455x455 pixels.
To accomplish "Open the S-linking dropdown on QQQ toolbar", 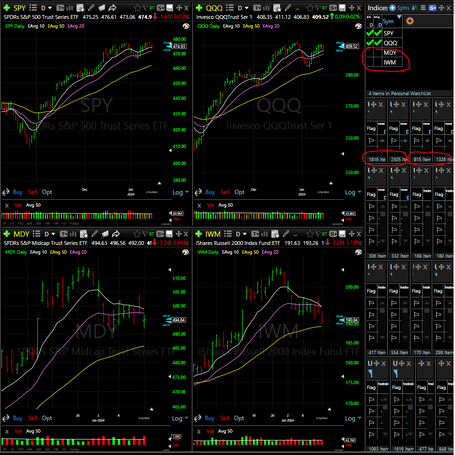I will click(x=334, y=8).
